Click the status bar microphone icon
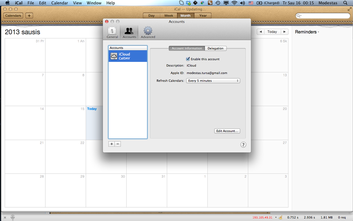The height and width of the screenshot is (221, 353). [x=13, y=217]
